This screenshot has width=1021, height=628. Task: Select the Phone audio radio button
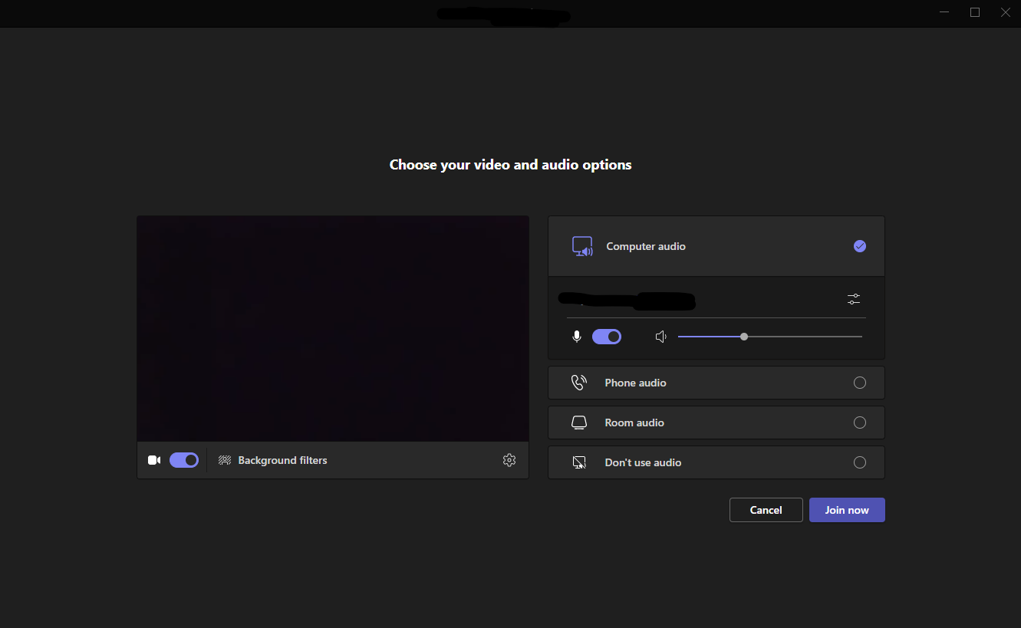pyautogui.click(x=860, y=382)
